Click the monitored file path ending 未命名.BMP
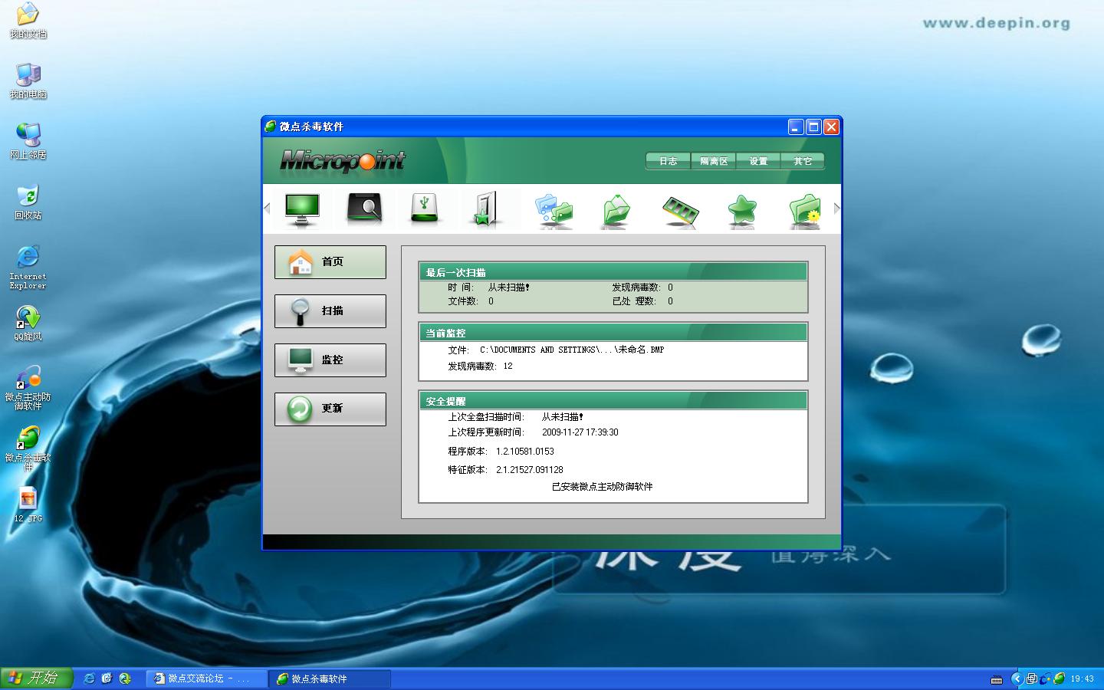This screenshot has height=690, width=1104. pyautogui.click(x=572, y=350)
